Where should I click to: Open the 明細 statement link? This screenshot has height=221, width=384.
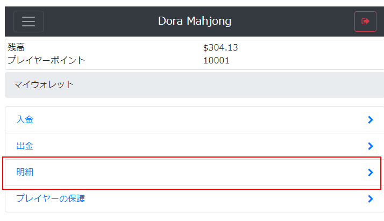[x=25, y=172]
